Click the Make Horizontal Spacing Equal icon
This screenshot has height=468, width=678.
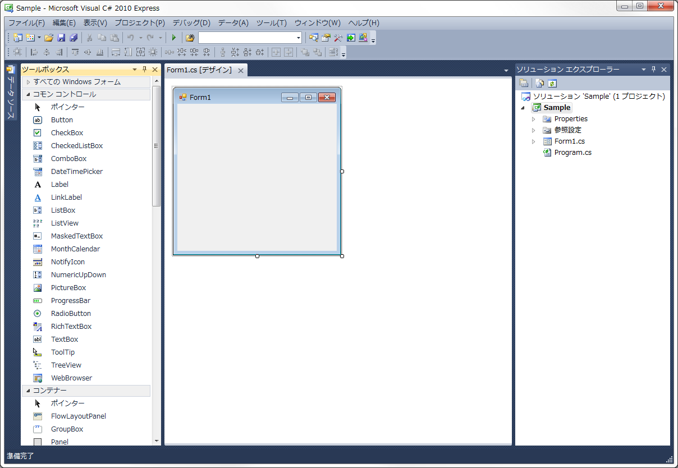pyautogui.click(x=169, y=52)
